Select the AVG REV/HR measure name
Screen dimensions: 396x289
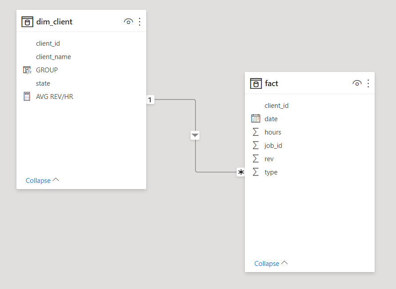coord(55,97)
